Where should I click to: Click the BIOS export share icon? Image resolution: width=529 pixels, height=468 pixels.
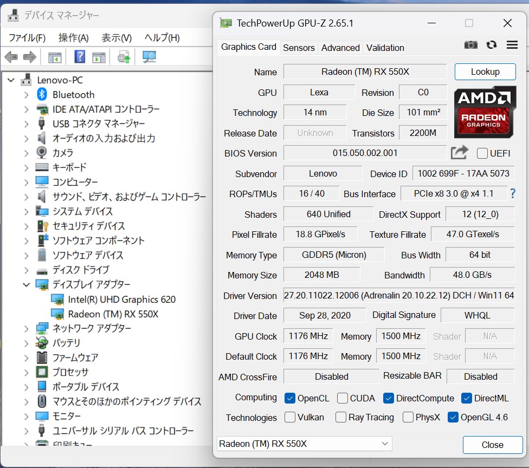click(460, 153)
